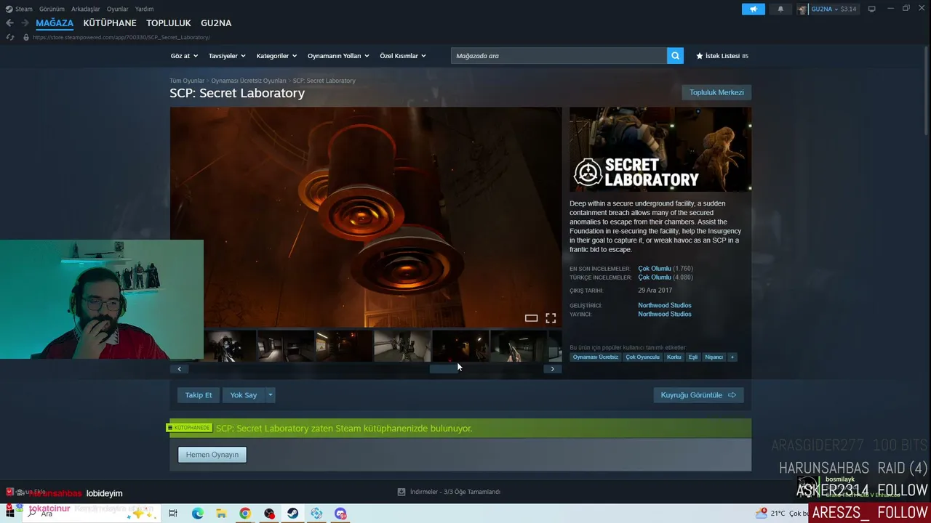Expand the Tavsiyeler dropdown
931x523 pixels.
pos(227,56)
